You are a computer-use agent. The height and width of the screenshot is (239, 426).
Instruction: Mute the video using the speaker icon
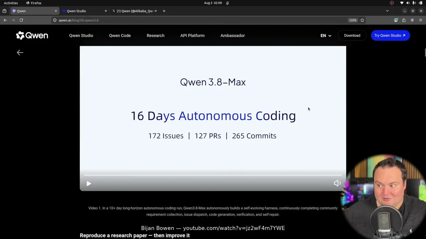coord(337,183)
